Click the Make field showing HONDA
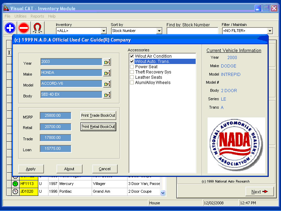281x211 pixels. coord(71,73)
